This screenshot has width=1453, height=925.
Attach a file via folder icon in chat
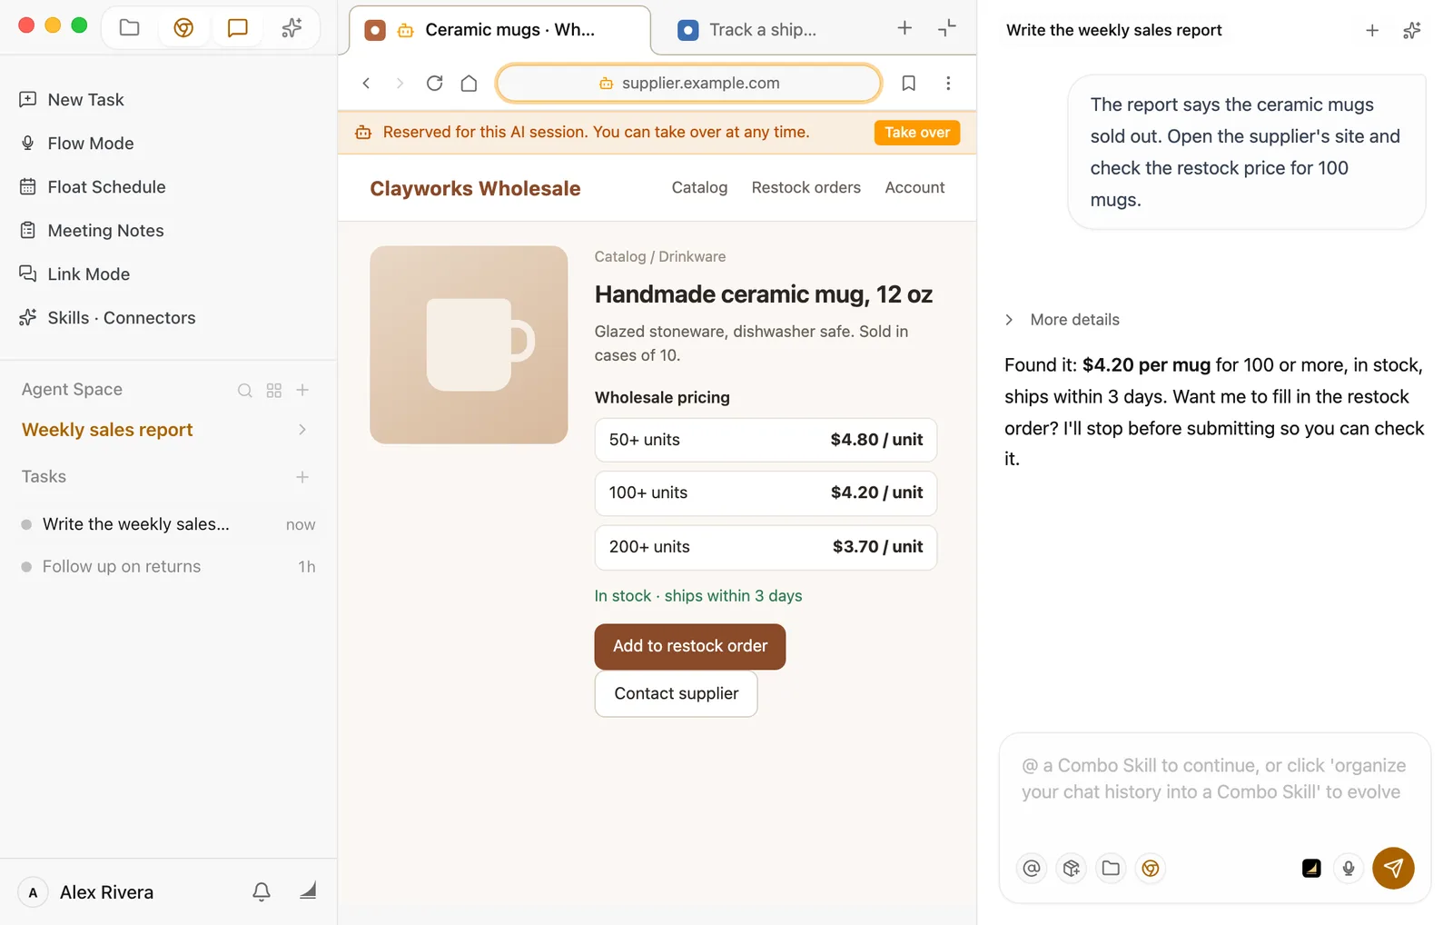tap(1111, 869)
